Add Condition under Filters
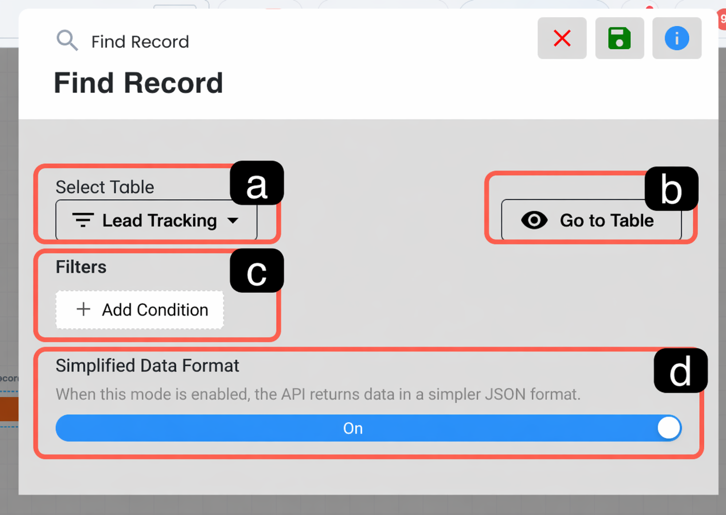 [140, 309]
